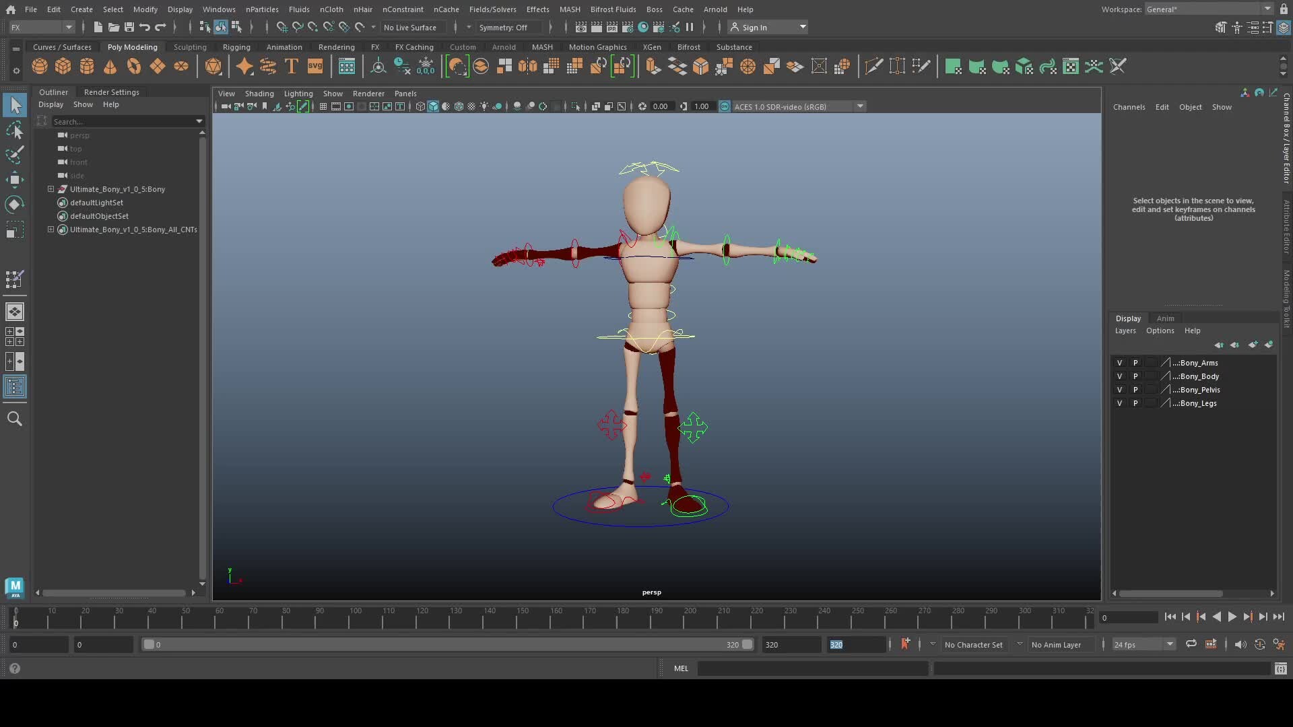This screenshot has width=1293, height=727.
Task: Switch to the Rigging shelf tab
Action: [236, 46]
